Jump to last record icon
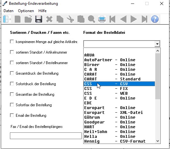 144,19
